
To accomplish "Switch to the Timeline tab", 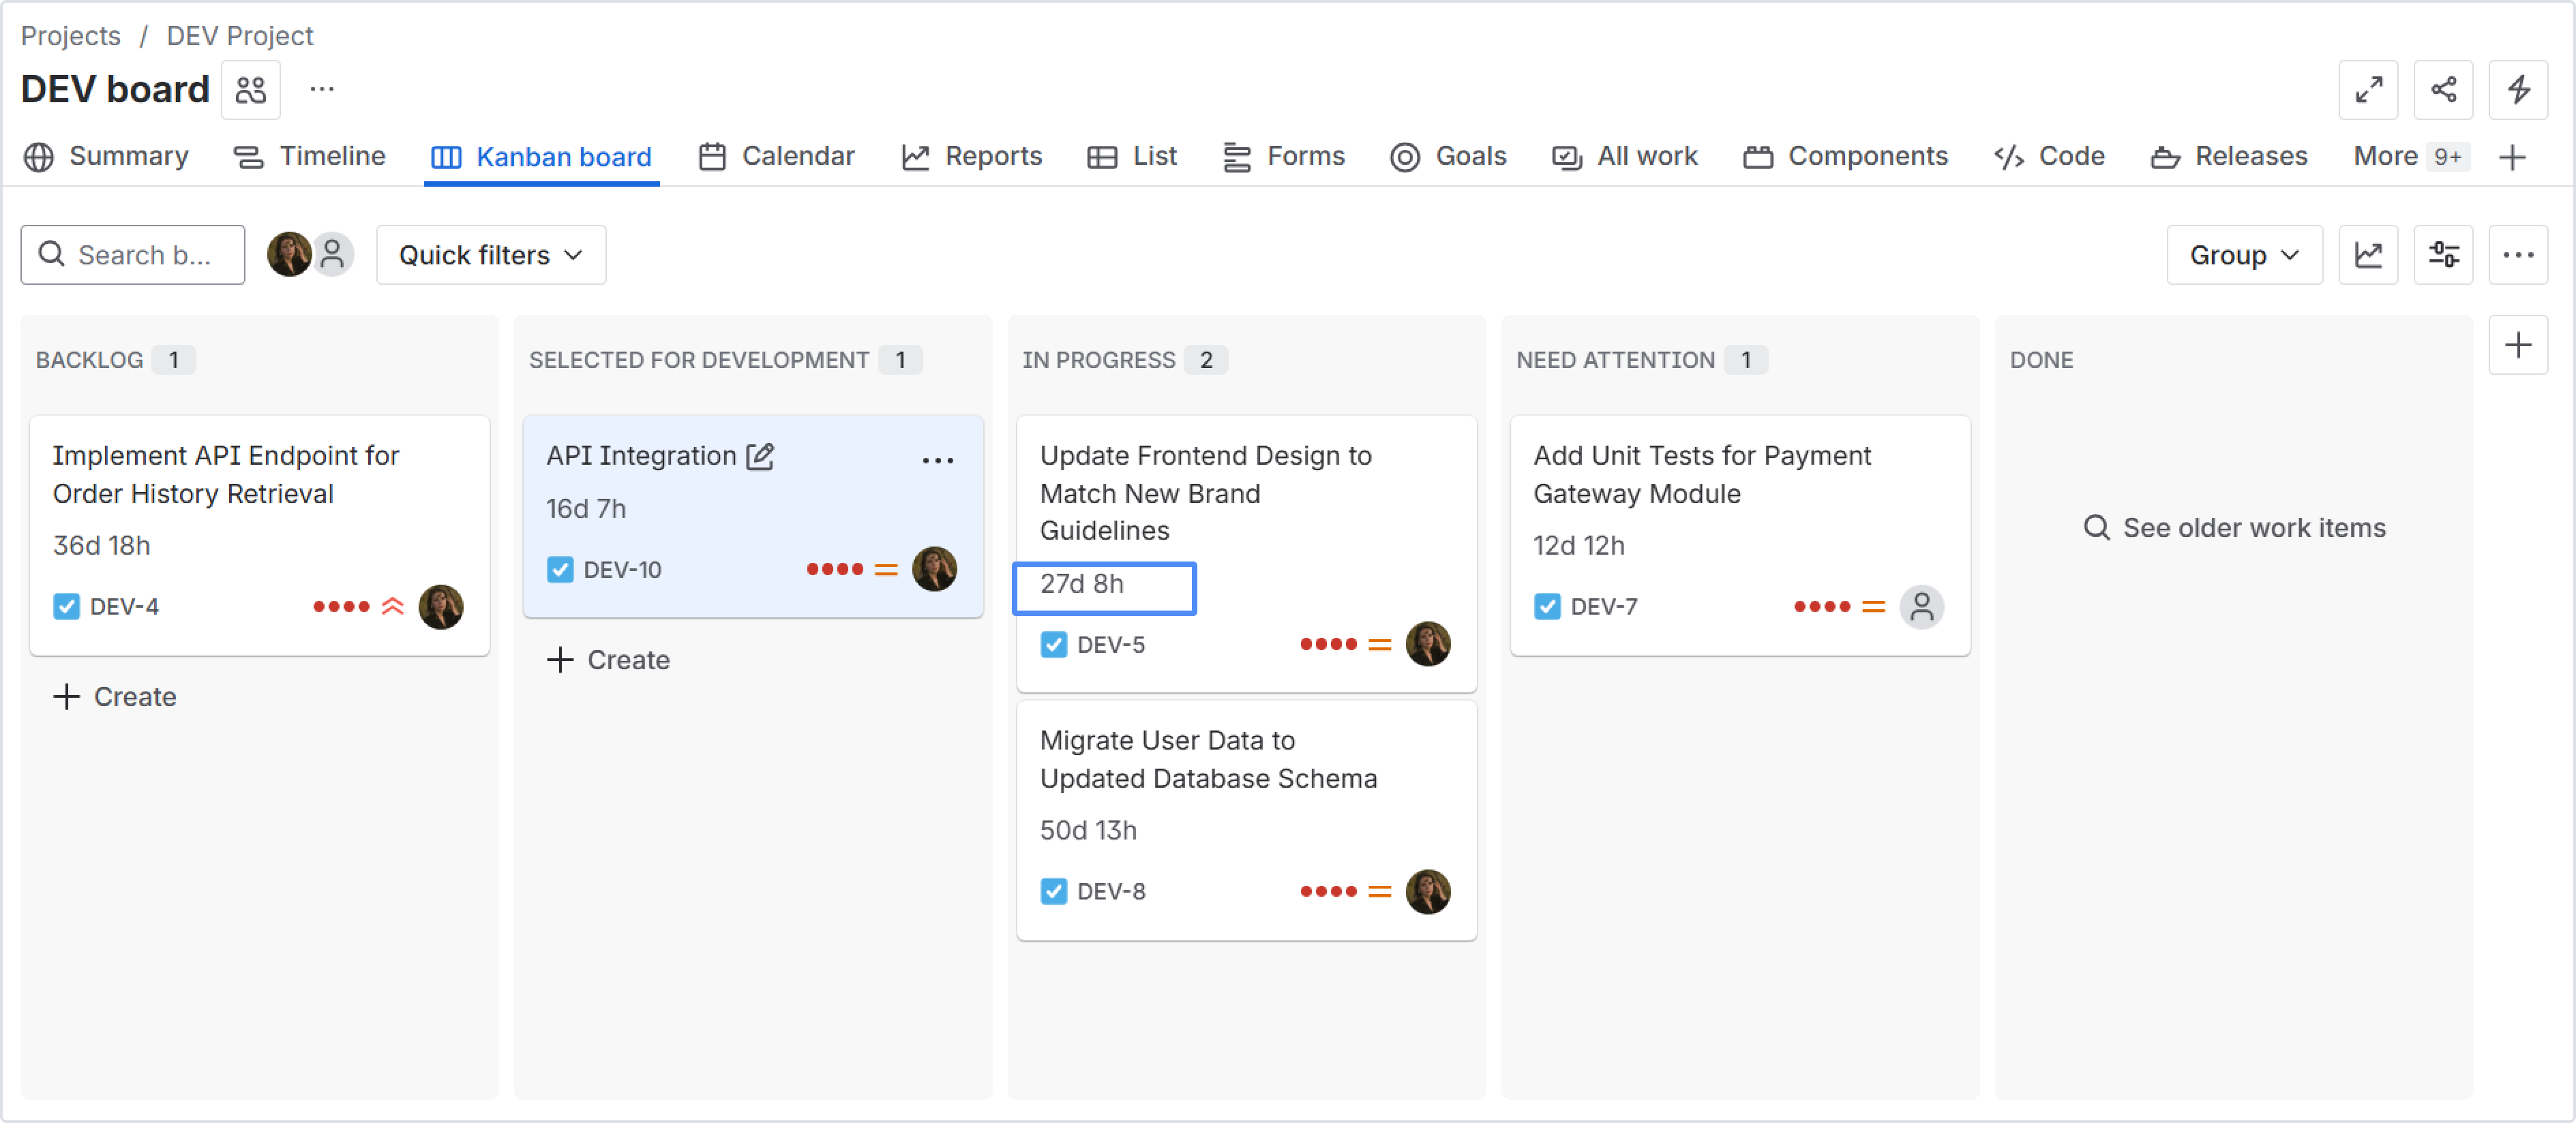I will 310,157.
